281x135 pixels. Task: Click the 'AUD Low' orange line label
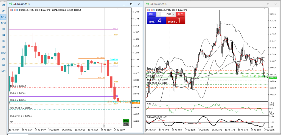(x=101, y=77)
